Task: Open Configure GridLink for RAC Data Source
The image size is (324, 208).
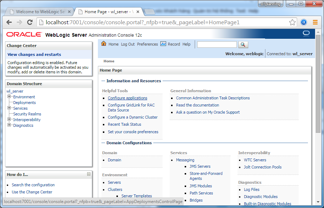Action: pos(131,108)
